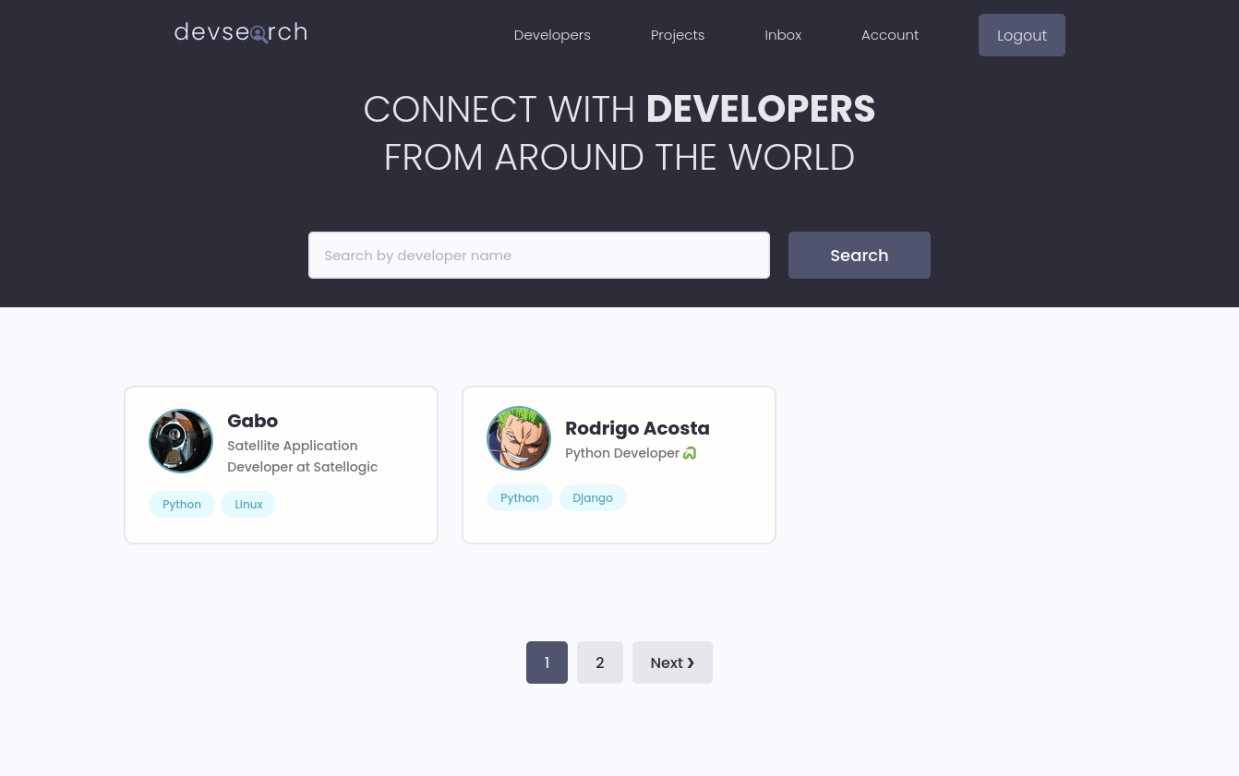Select pagination page 2
Image resolution: width=1239 pixels, height=776 pixels.
click(x=599, y=663)
